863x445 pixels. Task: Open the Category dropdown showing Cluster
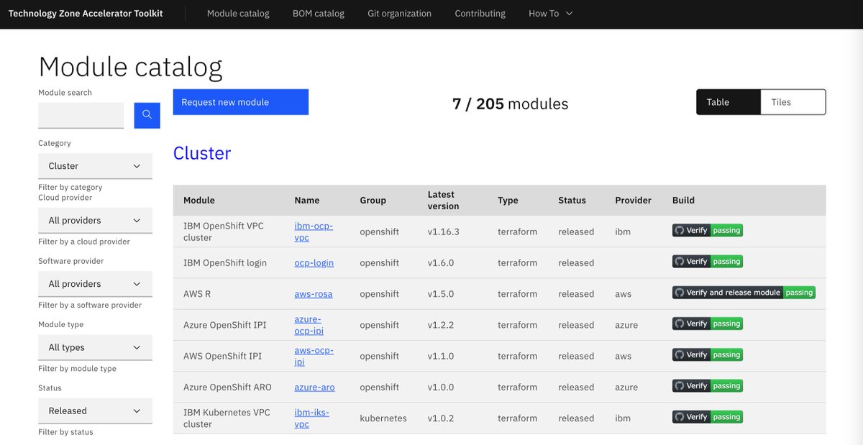click(x=95, y=166)
